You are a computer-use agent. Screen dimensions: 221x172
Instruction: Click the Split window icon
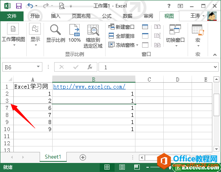(x=145, y=27)
